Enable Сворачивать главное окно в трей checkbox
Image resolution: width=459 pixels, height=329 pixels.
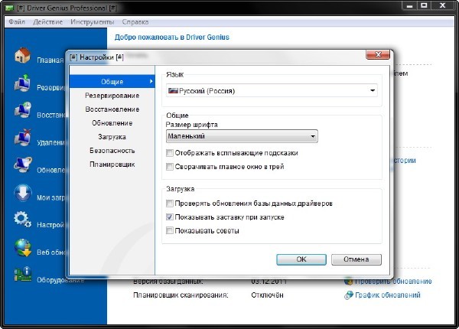tap(170, 167)
